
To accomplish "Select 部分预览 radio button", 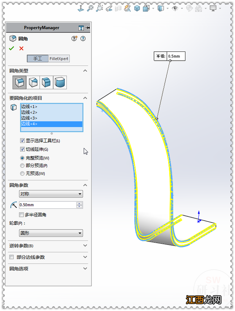I will [x=22, y=166].
